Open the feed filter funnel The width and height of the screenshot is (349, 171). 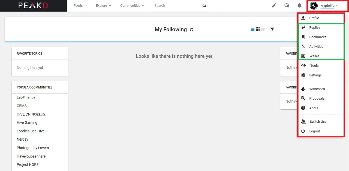tap(272, 29)
